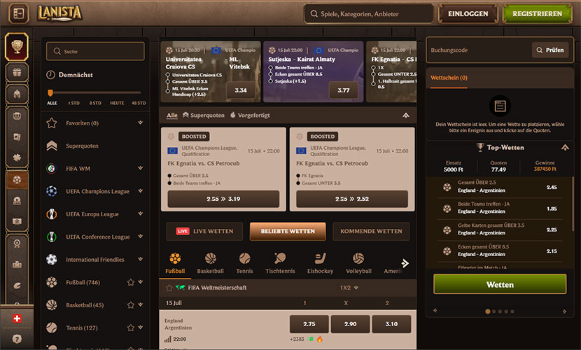
Task: Show next sports with arrow icon
Action: [405, 263]
